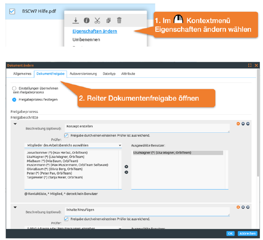Switch to the Autoversionierung tab

pos(83,74)
